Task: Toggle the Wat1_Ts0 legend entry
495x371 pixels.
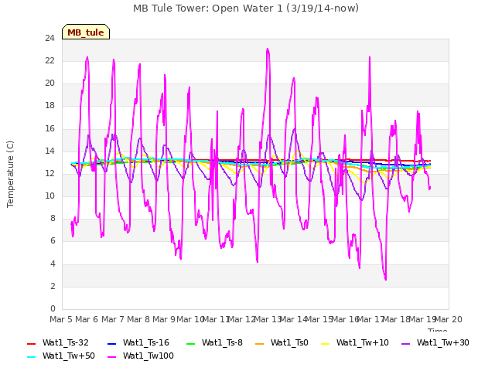Action: click(x=282, y=342)
